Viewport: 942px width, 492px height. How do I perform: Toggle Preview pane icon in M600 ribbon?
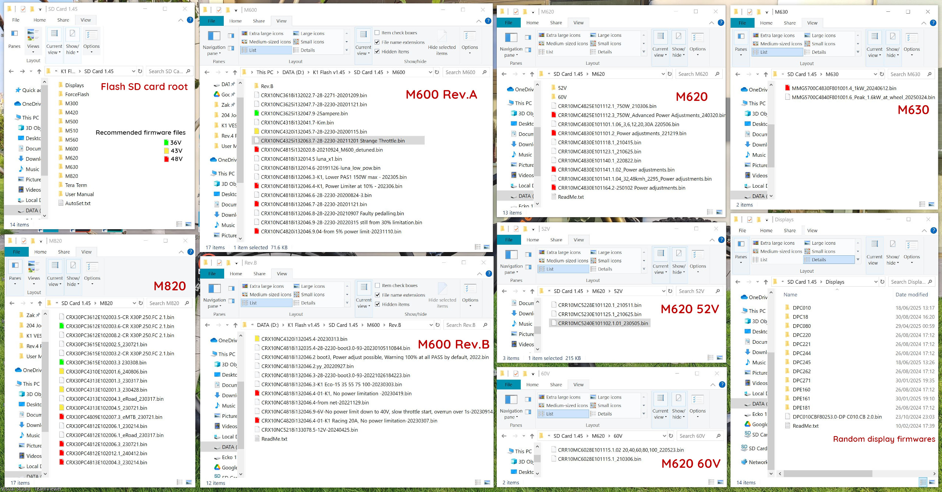click(231, 36)
